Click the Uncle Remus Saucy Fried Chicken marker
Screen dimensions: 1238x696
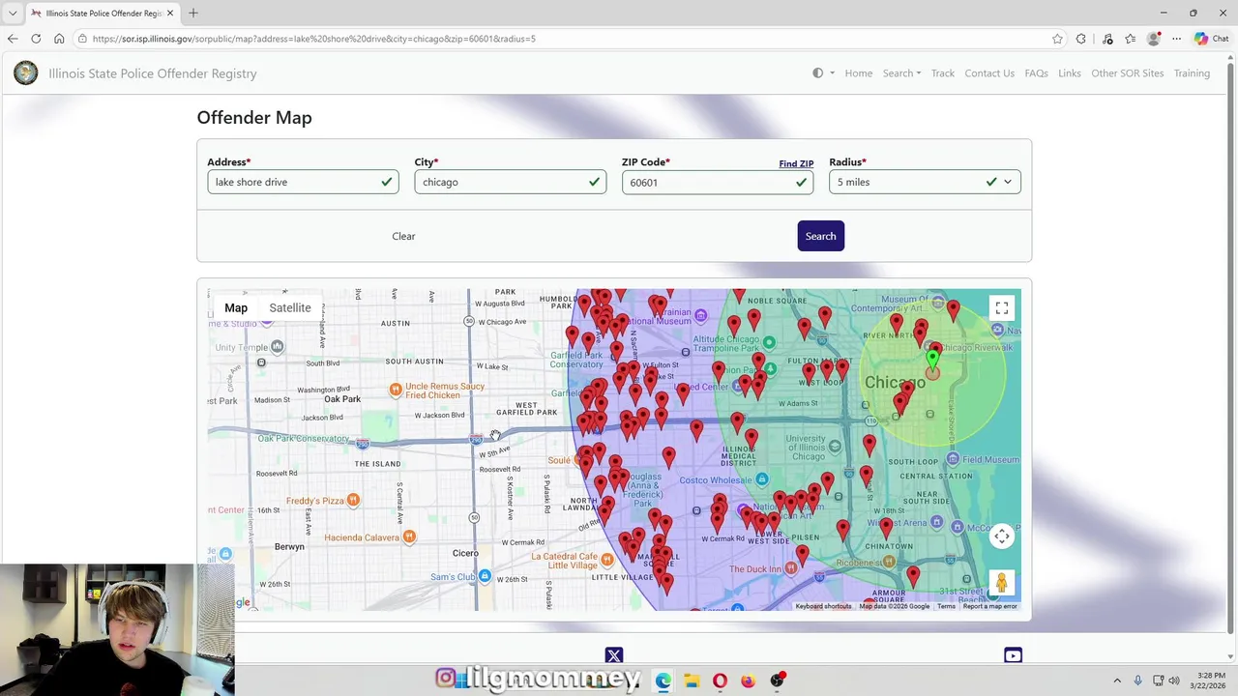point(396,390)
